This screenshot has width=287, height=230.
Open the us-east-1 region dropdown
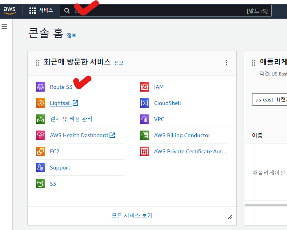click(x=269, y=99)
